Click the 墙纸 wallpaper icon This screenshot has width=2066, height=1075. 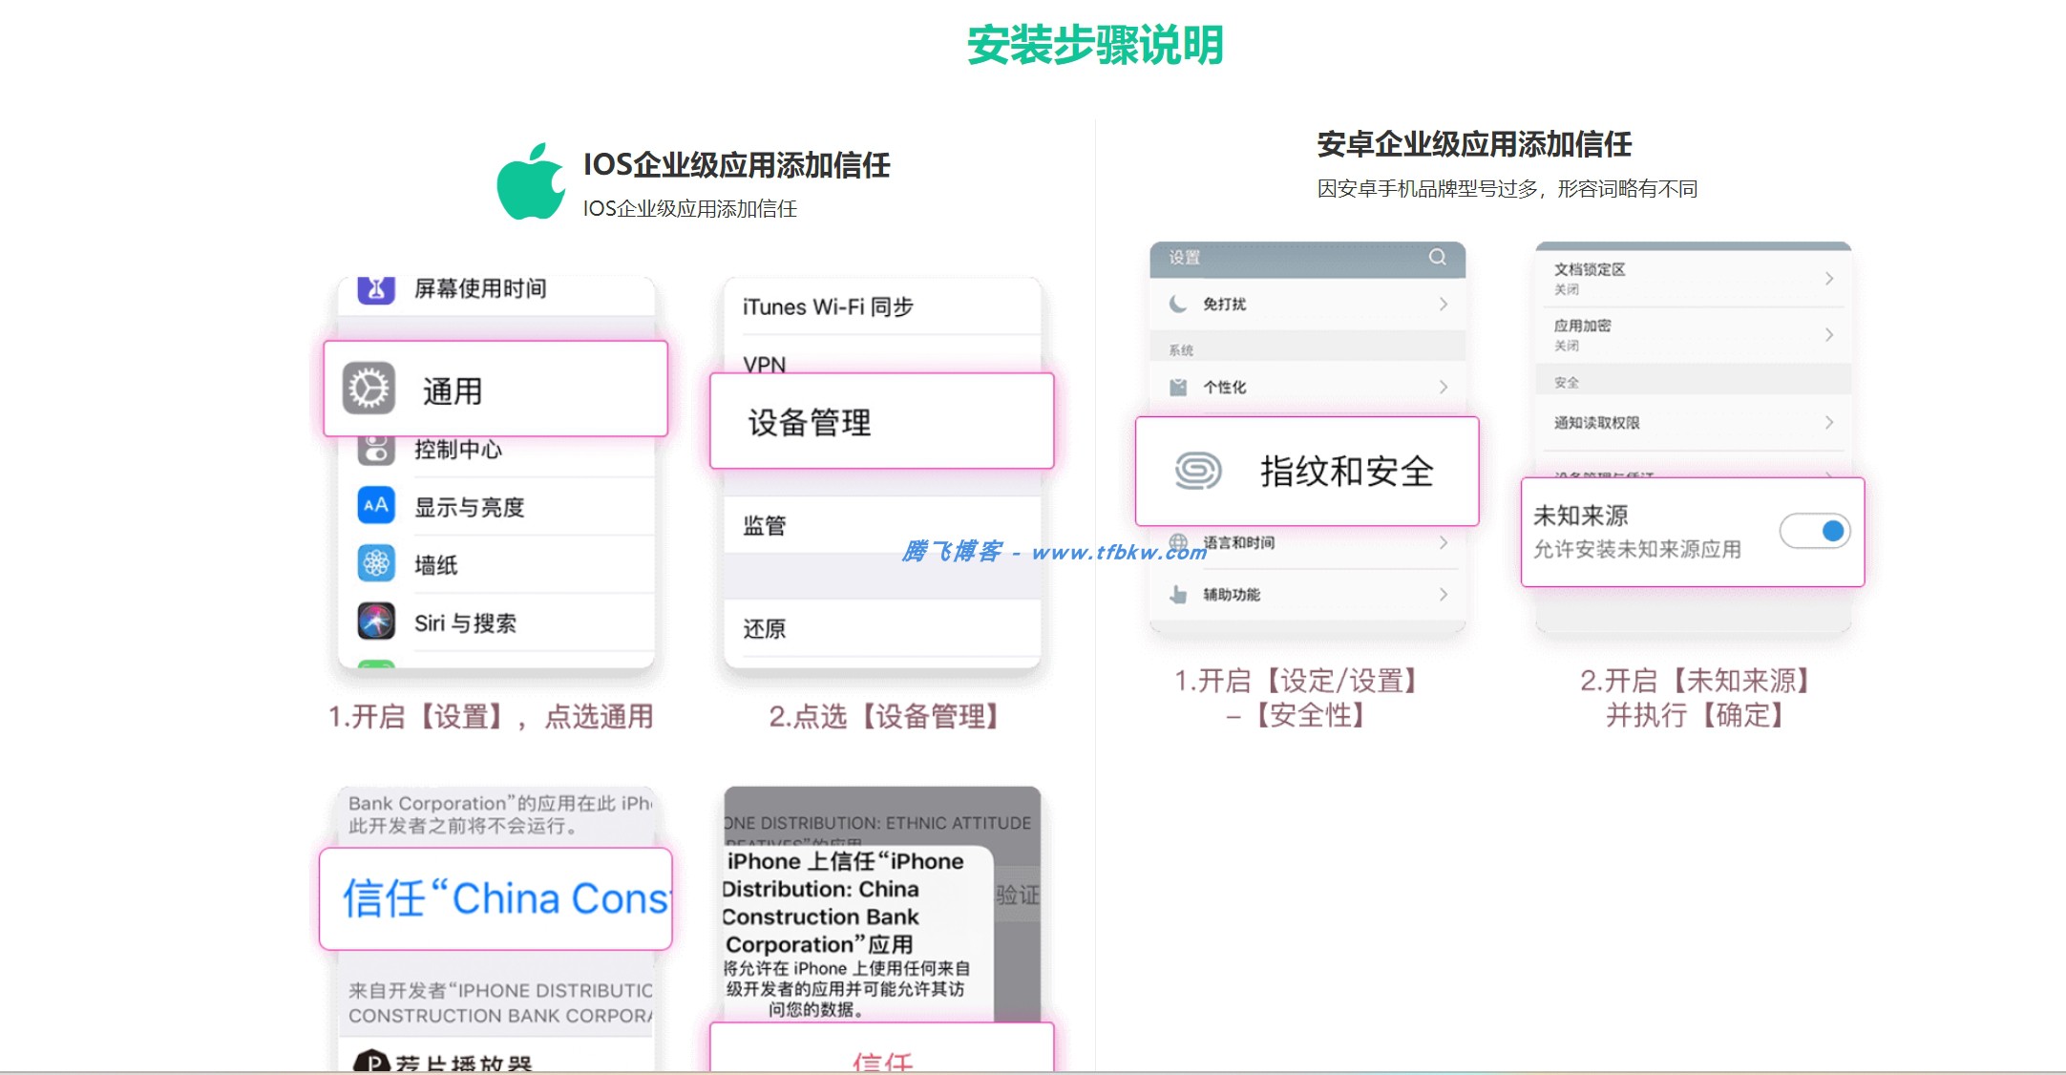[x=376, y=564]
